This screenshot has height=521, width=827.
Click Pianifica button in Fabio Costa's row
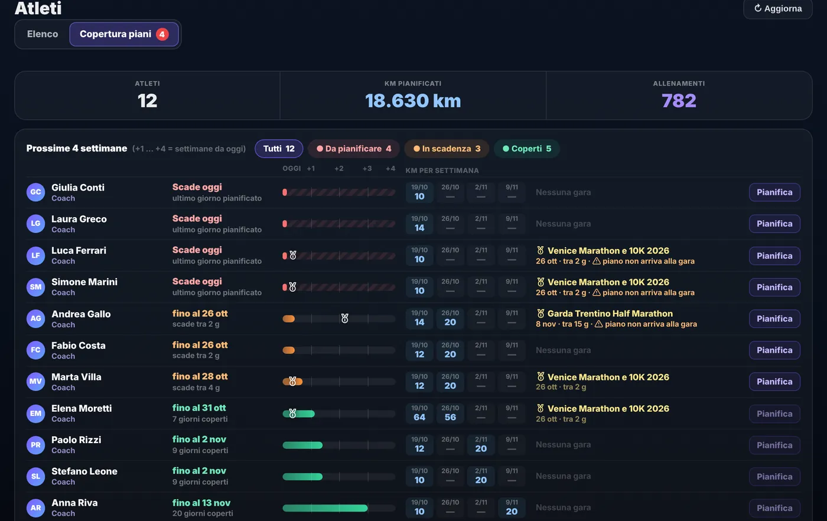click(x=774, y=350)
